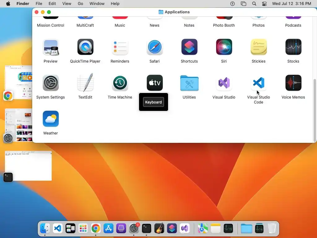Image resolution: width=317 pixels, height=238 pixels.
Task: Select the "MultiCraft" label
Action: point(85,25)
